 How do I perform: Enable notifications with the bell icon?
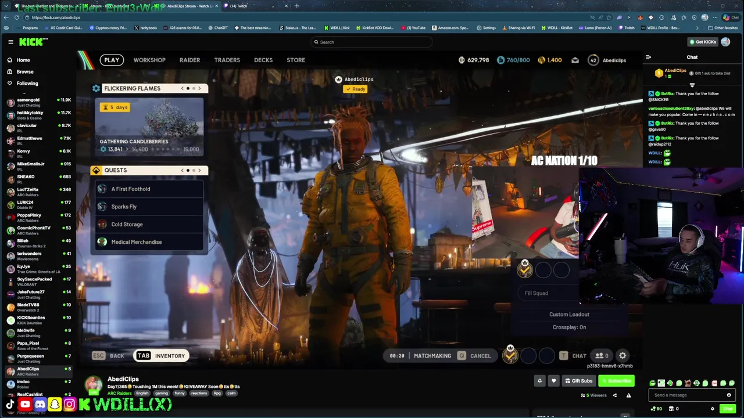point(539,381)
